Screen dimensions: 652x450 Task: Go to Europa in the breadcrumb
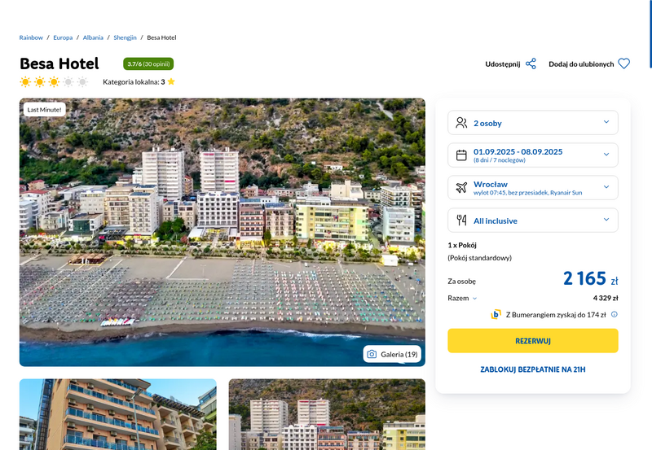[63, 37]
